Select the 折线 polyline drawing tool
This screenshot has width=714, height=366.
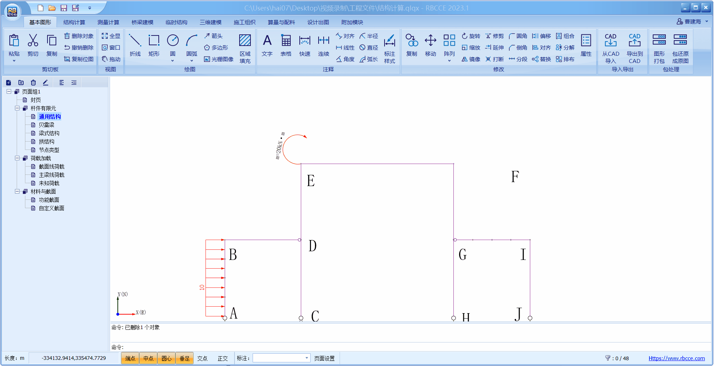[x=135, y=45]
